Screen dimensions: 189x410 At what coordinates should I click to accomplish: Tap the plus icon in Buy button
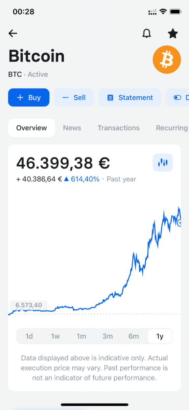pos(20,98)
